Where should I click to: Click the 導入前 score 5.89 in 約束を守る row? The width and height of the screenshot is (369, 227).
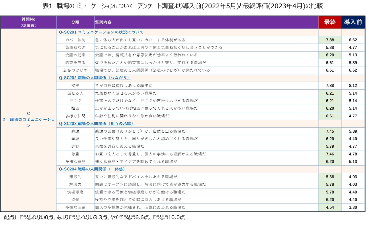[353, 63]
